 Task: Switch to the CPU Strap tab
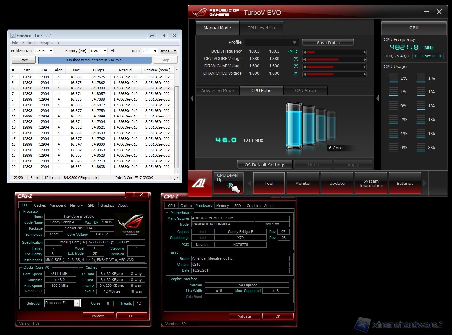305,90
